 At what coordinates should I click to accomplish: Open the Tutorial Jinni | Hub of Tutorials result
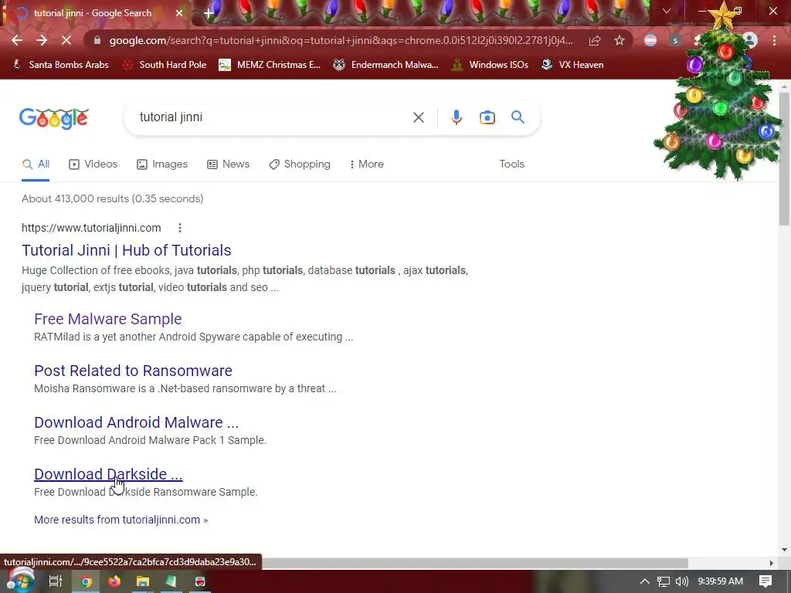(x=127, y=250)
